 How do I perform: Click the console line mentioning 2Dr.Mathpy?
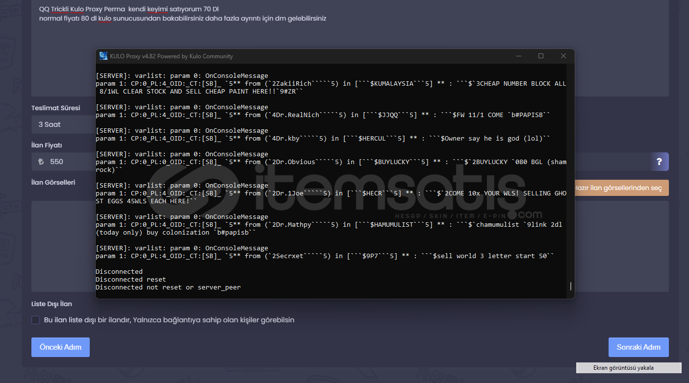329,229
